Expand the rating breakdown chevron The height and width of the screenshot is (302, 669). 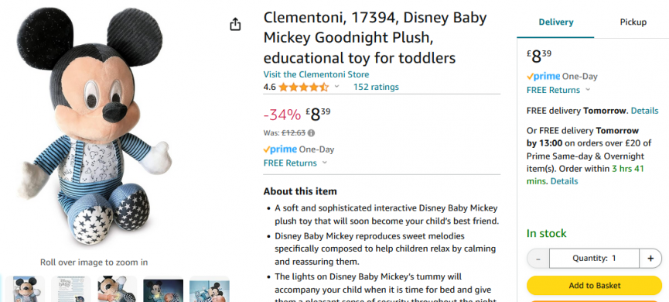pos(336,87)
